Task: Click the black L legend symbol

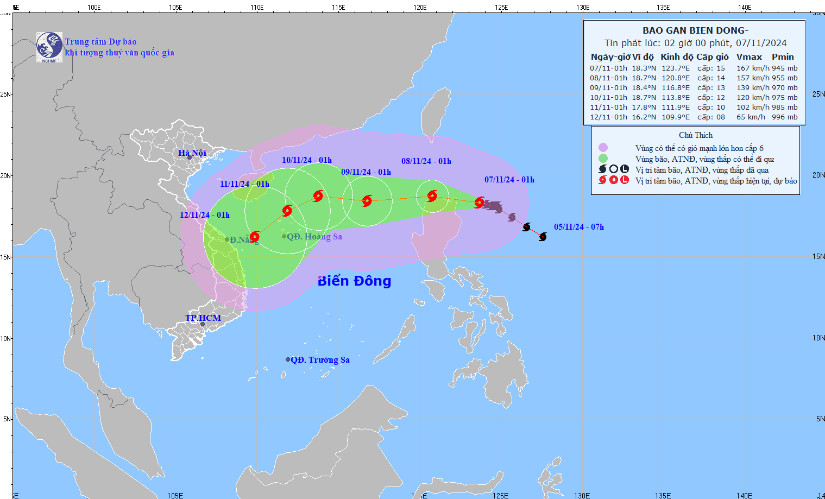Action: [625, 169]
